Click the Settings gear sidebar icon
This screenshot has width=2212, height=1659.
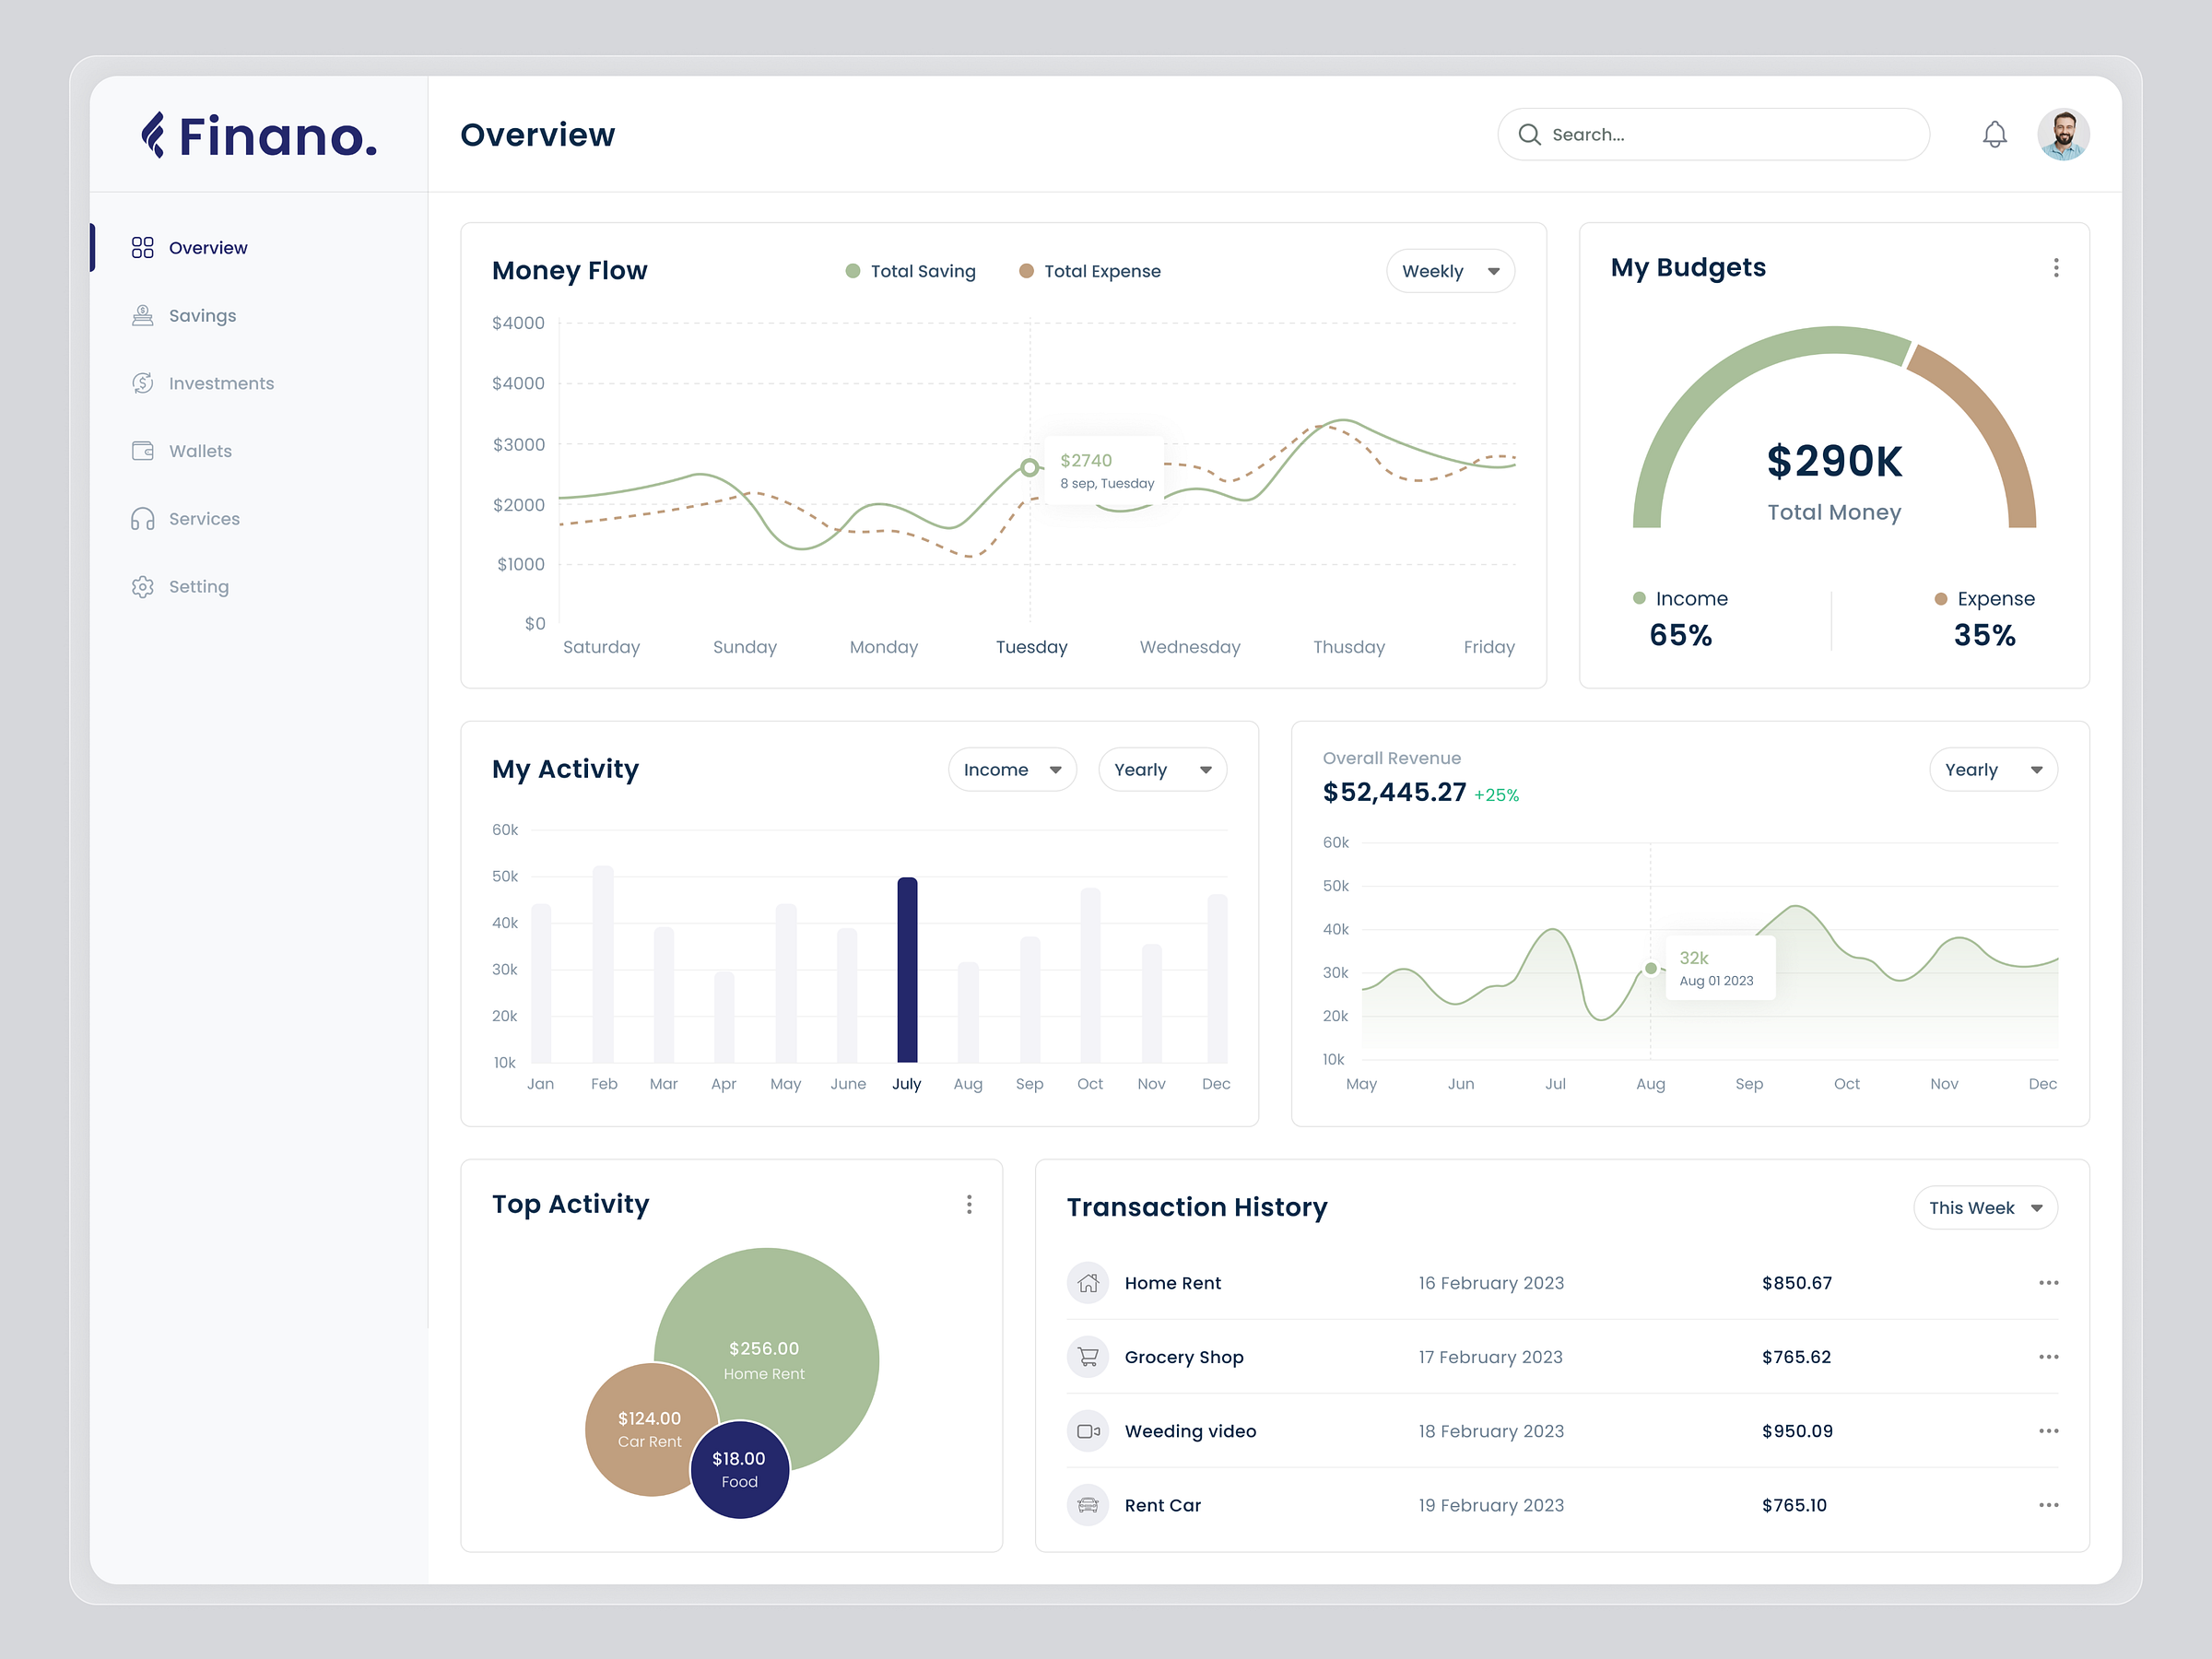click(x=145, y=585)
